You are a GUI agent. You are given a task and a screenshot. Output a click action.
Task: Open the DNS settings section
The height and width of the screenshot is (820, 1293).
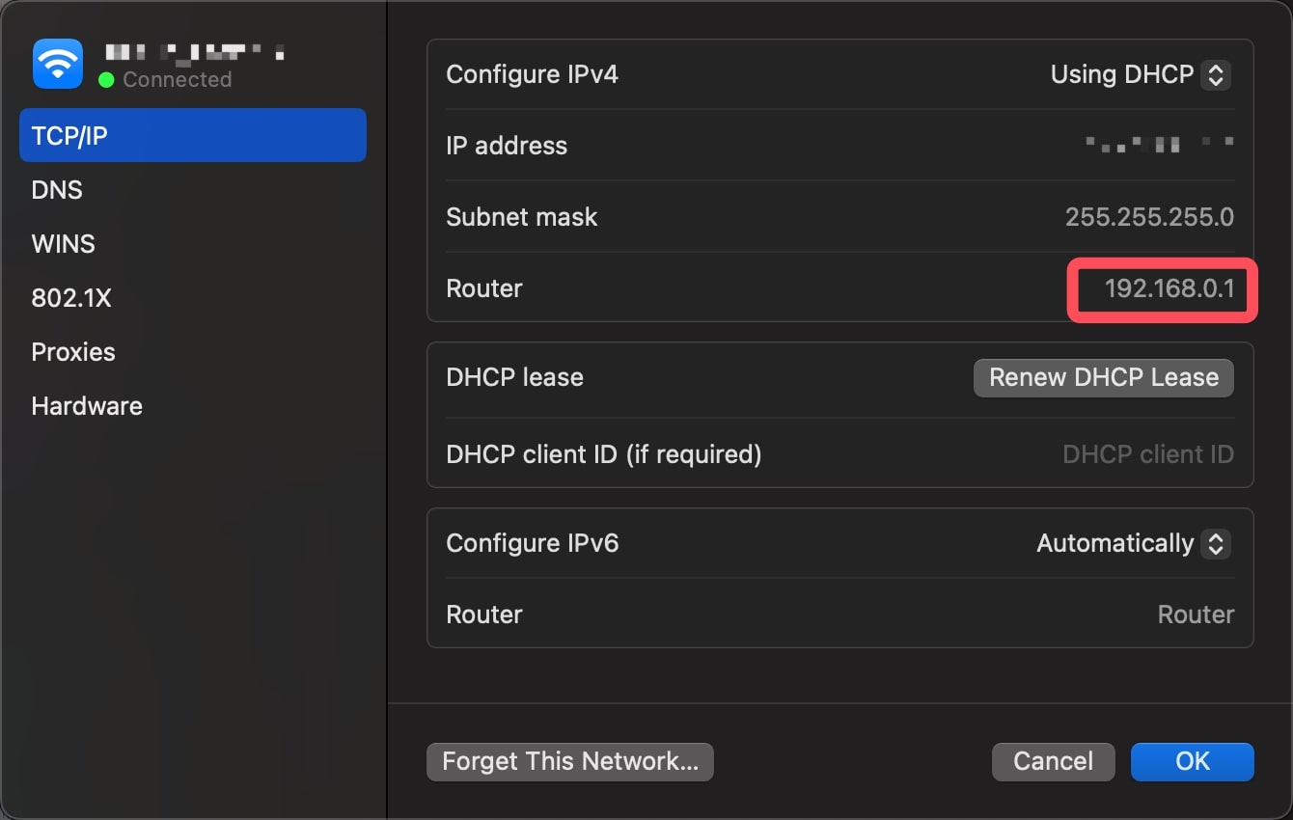pos(56,189)
